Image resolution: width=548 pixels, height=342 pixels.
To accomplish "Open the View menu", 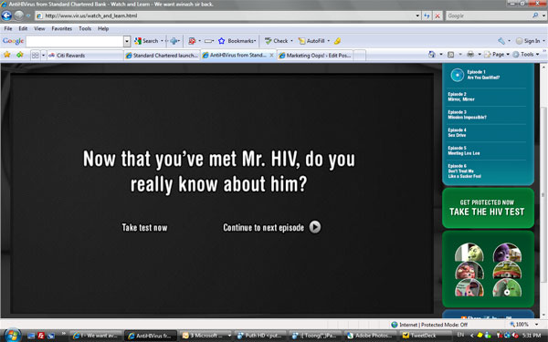I will click(39, 28).
